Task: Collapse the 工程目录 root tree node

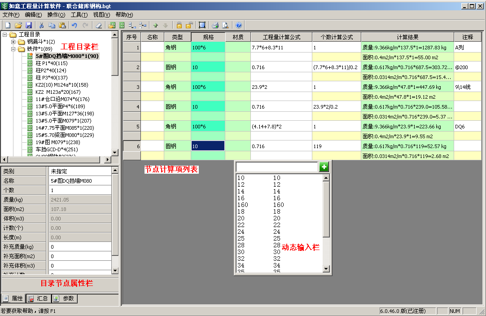Action: coord(5,35)
